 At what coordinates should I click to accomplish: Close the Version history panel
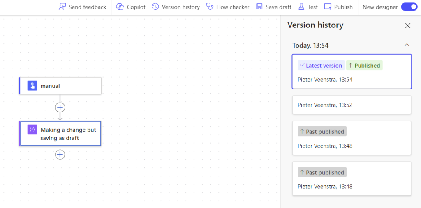(x=407, y=26)
